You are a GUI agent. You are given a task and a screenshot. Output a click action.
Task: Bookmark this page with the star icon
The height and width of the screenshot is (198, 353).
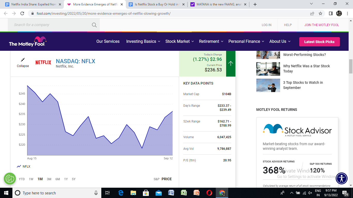tap(320, 13)
